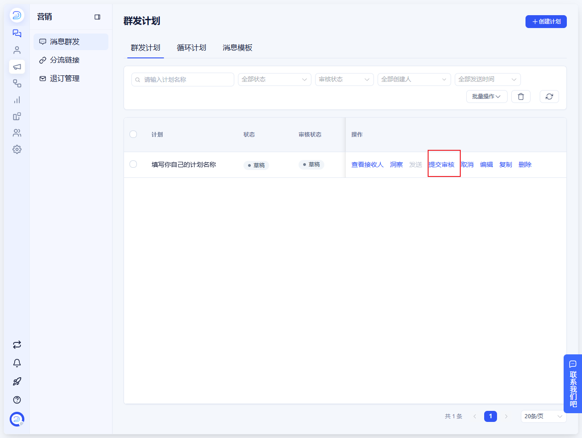The height and width of the screenshot is (438, 582).
Task: Click the 创建计划 button
Action: point(546,22)
